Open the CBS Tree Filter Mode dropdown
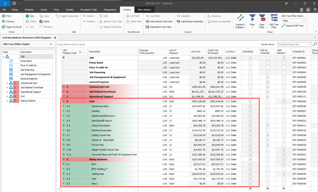This screenshot has width=318, height=192. (x=303, y=21)
